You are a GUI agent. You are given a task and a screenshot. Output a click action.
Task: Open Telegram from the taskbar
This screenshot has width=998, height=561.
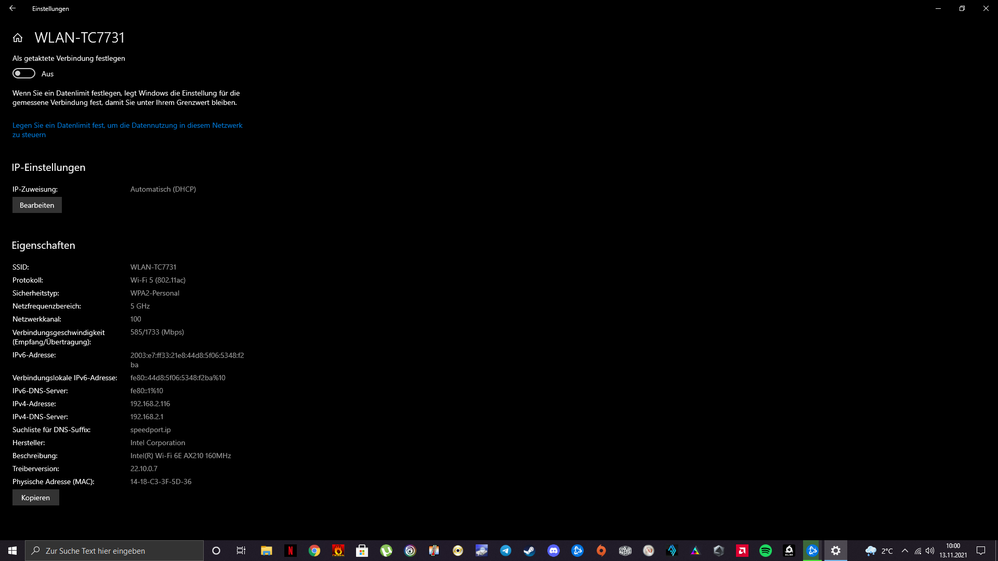[505, 551]
